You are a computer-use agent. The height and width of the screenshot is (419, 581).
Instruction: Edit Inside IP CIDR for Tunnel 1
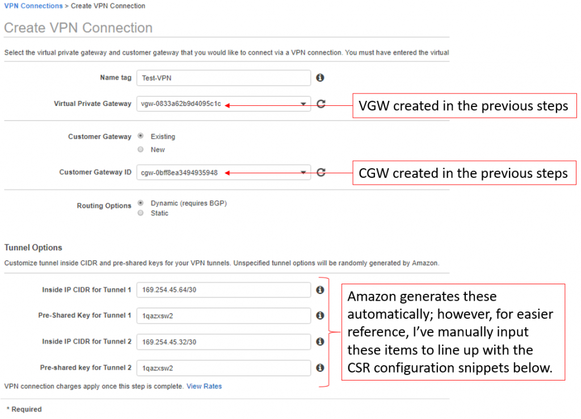click(x=224, y=290)
